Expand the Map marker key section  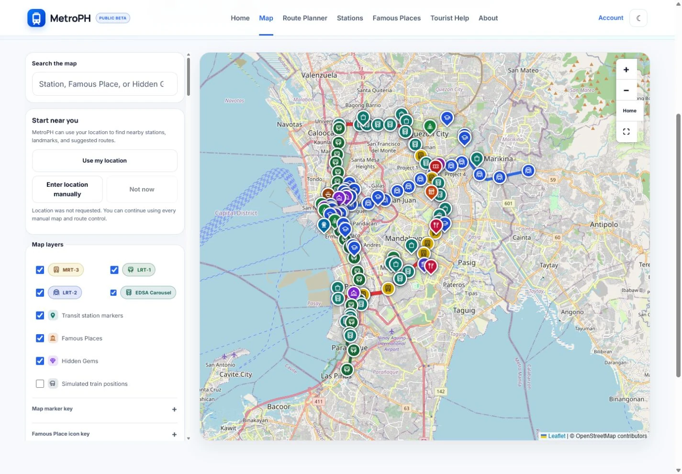[104, 409]
